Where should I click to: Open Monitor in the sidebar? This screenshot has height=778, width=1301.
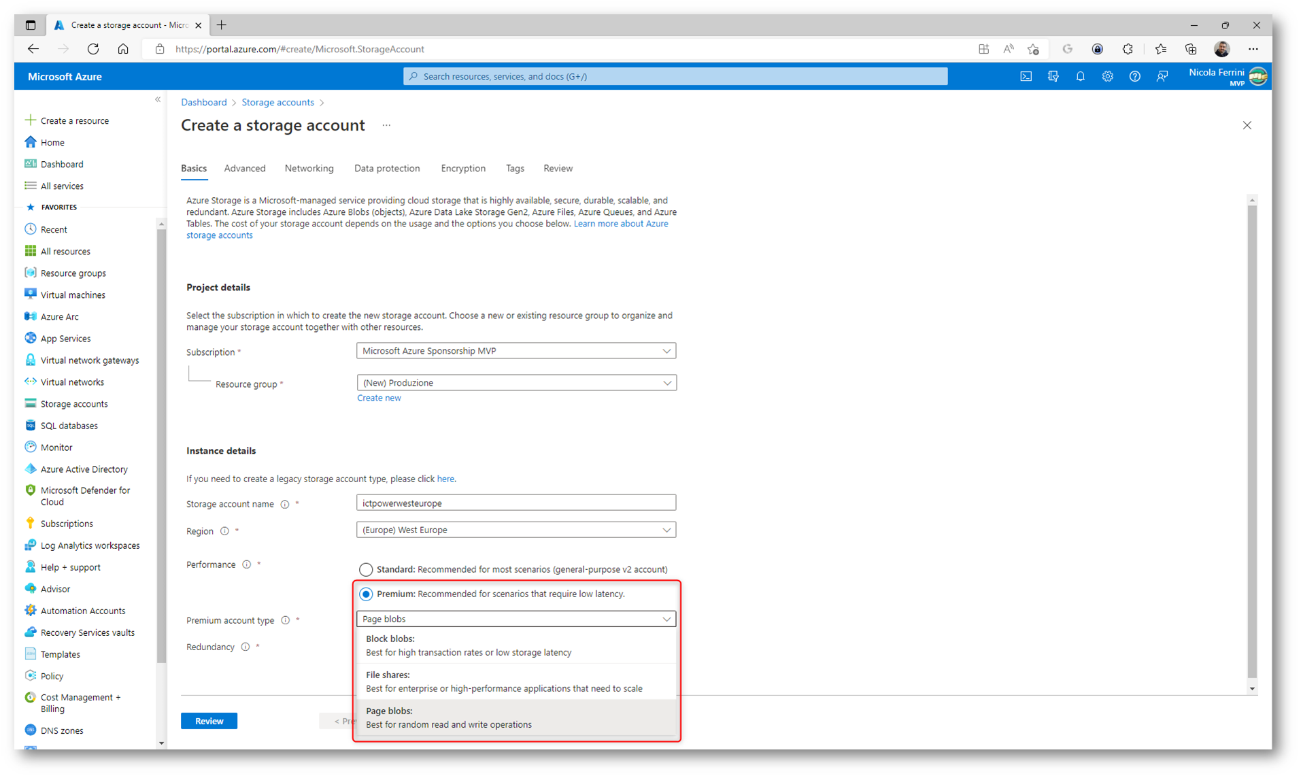click(56, 447)
